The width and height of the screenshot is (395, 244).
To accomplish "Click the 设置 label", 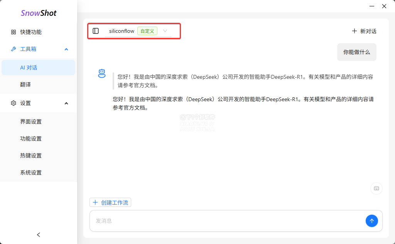I will pos(25,103).
